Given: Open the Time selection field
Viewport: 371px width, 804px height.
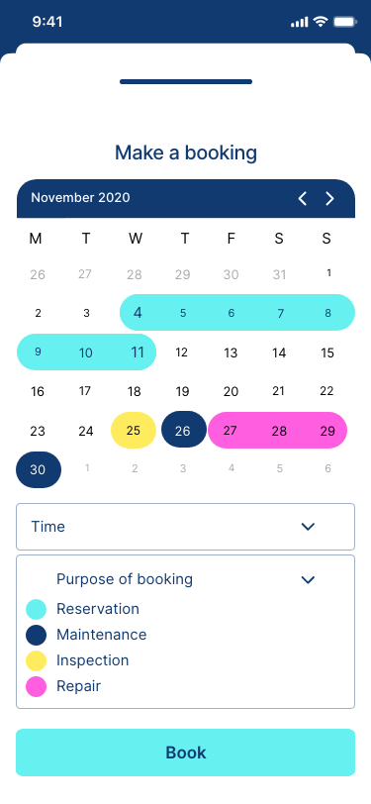Looking at the screenshot, I should tap(186, 527).
